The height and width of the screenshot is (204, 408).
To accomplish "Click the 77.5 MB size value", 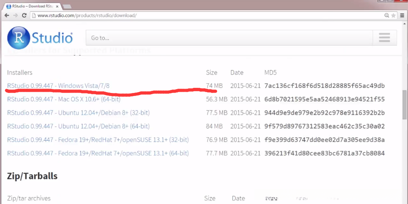I will [217, 113].
